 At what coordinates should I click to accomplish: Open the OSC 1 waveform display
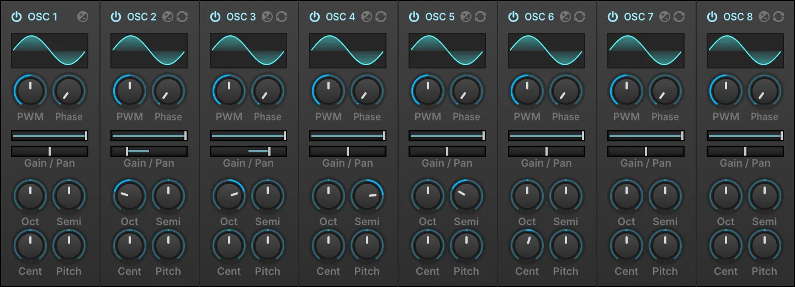[50, 51]
